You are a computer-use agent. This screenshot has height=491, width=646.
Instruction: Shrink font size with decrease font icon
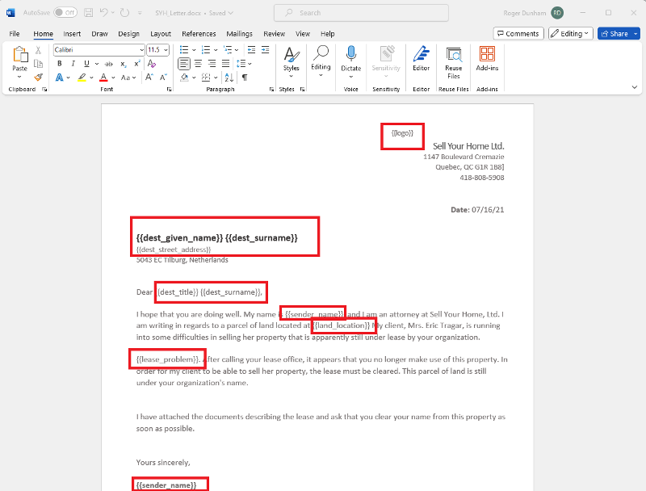(163, 77)
